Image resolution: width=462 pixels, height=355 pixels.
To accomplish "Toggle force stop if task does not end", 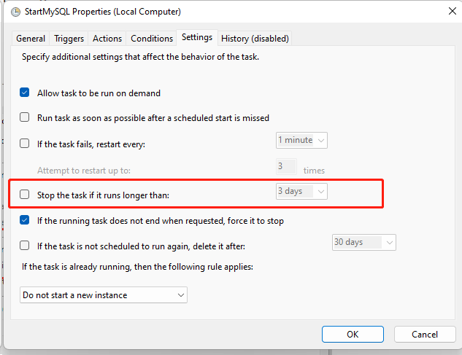I will [25, 220].
